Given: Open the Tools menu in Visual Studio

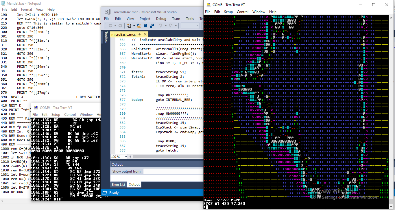Looking at the screenshot, I should coord(190,19).
